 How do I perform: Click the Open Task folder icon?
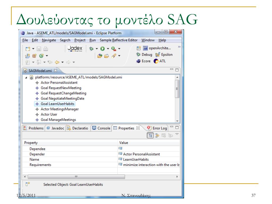click(x=106, y=56)
